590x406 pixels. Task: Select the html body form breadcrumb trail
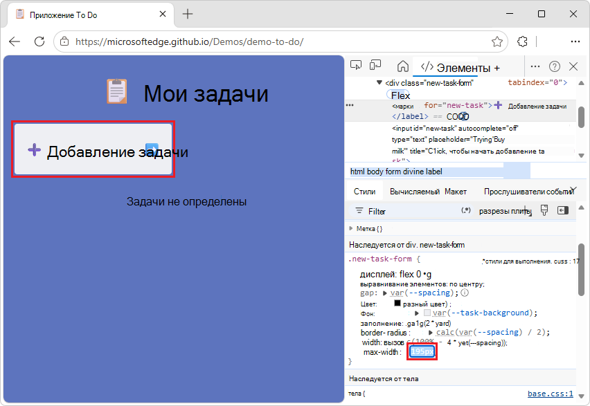pyautogui.click(x=396, y=172)
